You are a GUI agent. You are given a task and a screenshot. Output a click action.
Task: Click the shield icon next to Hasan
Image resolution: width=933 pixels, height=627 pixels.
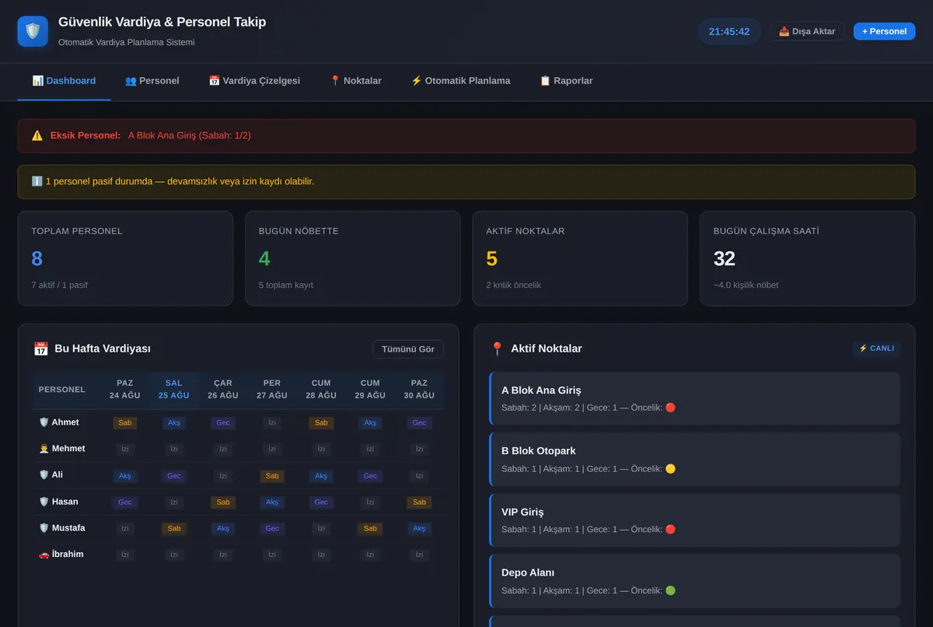pos(44,502)
